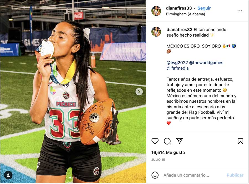Open dianaflres33 profile from header username
Image resolution: width=249 pixels, height=184 pixels.
[179, 8]
